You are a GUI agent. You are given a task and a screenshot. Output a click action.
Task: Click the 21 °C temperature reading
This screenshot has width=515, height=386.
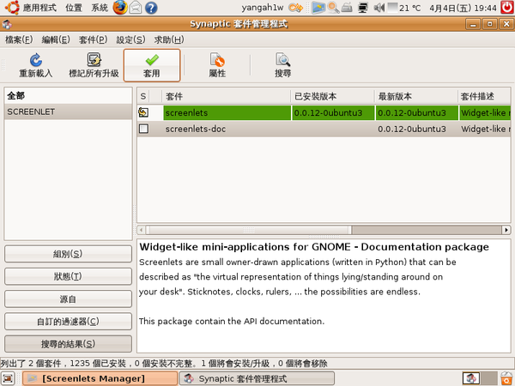point(410,8)
